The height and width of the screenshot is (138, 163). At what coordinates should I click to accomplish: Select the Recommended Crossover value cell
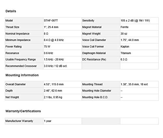point(63,66)
